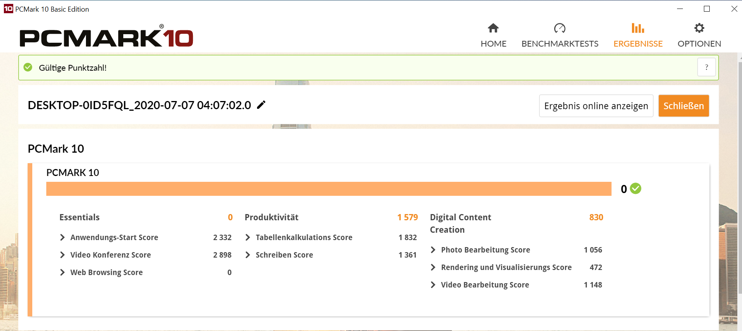Click the Essentials heading
The height and width of the screenshot is (331, 742).
(79, 217)
